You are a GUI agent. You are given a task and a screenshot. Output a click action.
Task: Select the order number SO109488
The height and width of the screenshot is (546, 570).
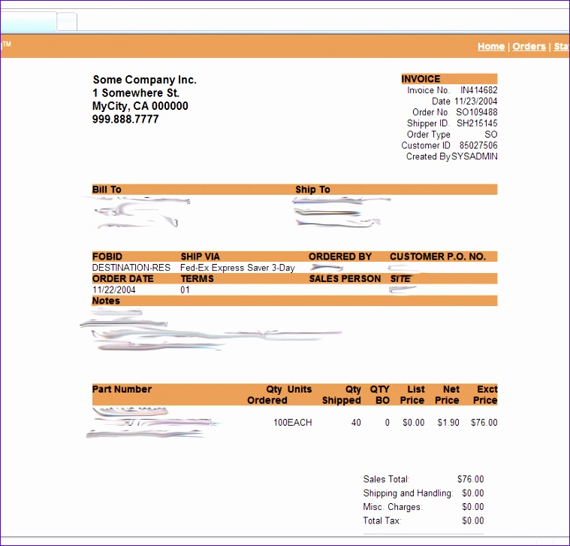(476, 112)
